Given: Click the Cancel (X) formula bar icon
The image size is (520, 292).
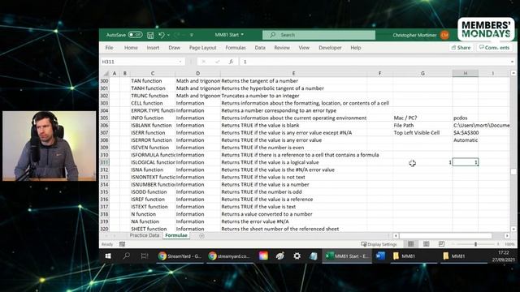Looking at the screenshot, I should [204, 62].
